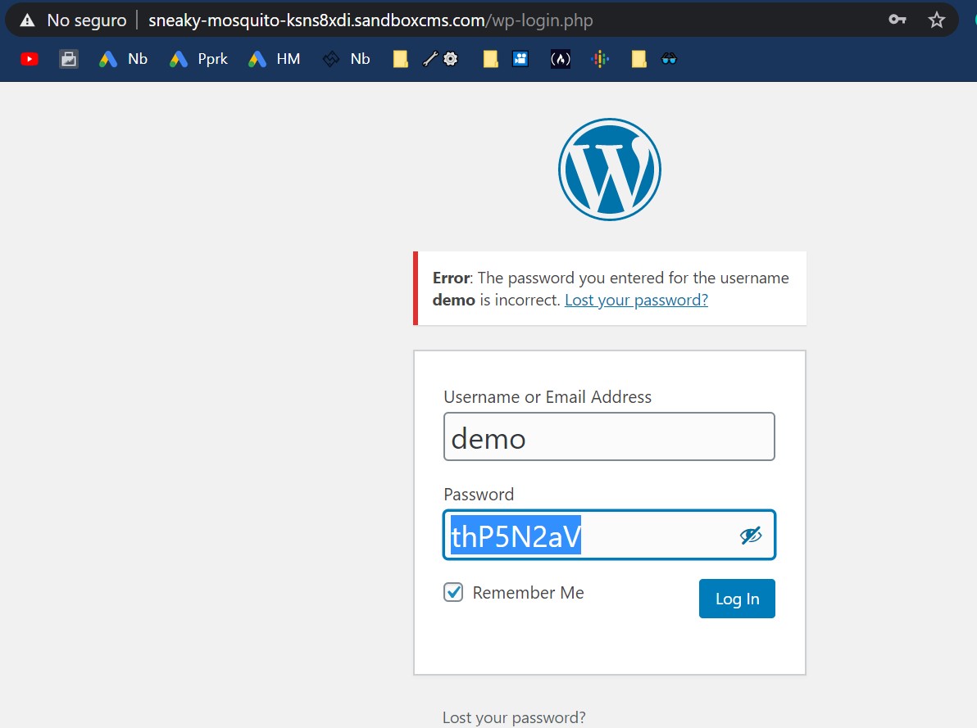The image size is (977, 728).
Task: Click the 'No seguro' warning triangle icon
Action: pos(27,20)
